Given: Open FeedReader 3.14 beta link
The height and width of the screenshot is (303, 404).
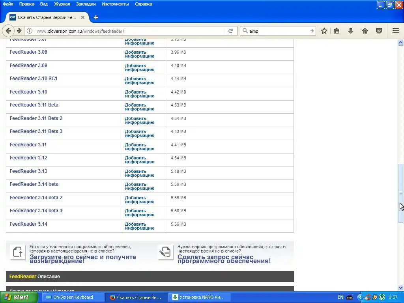Looking at the screenshot, I should tap(34, 184).
